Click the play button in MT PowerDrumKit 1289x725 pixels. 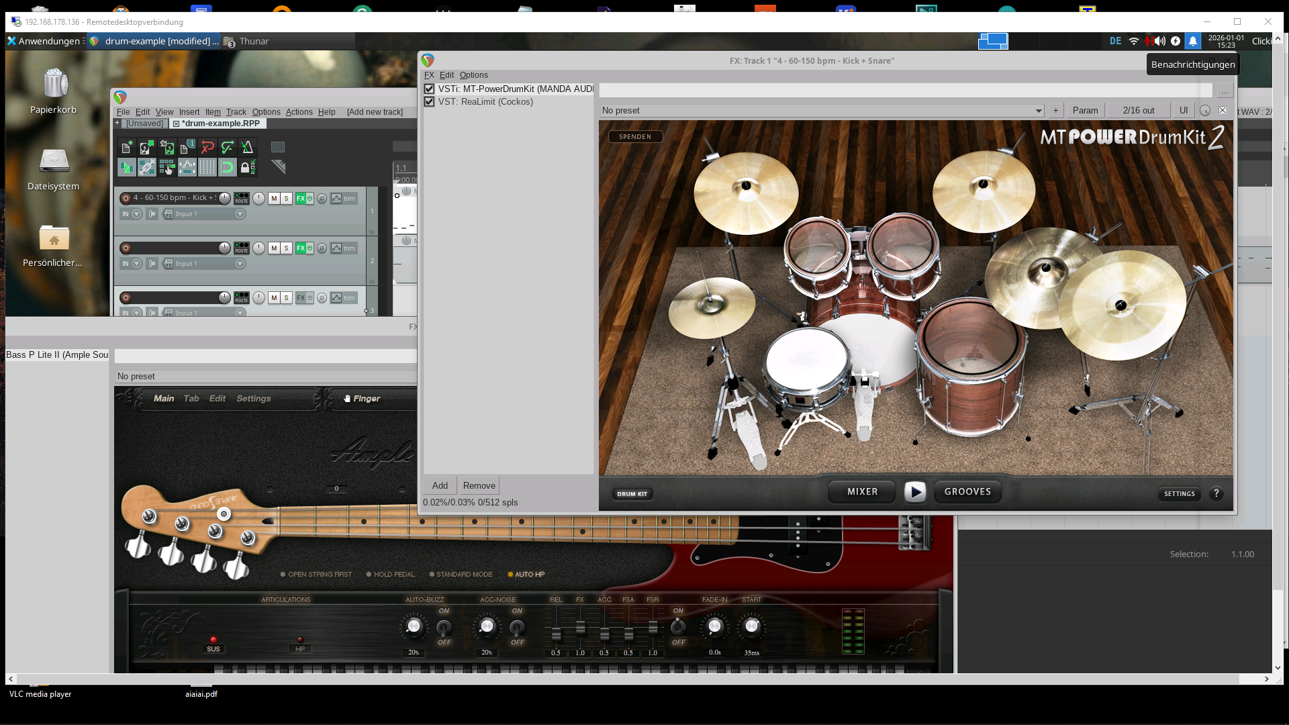click(x=914, y=492)
